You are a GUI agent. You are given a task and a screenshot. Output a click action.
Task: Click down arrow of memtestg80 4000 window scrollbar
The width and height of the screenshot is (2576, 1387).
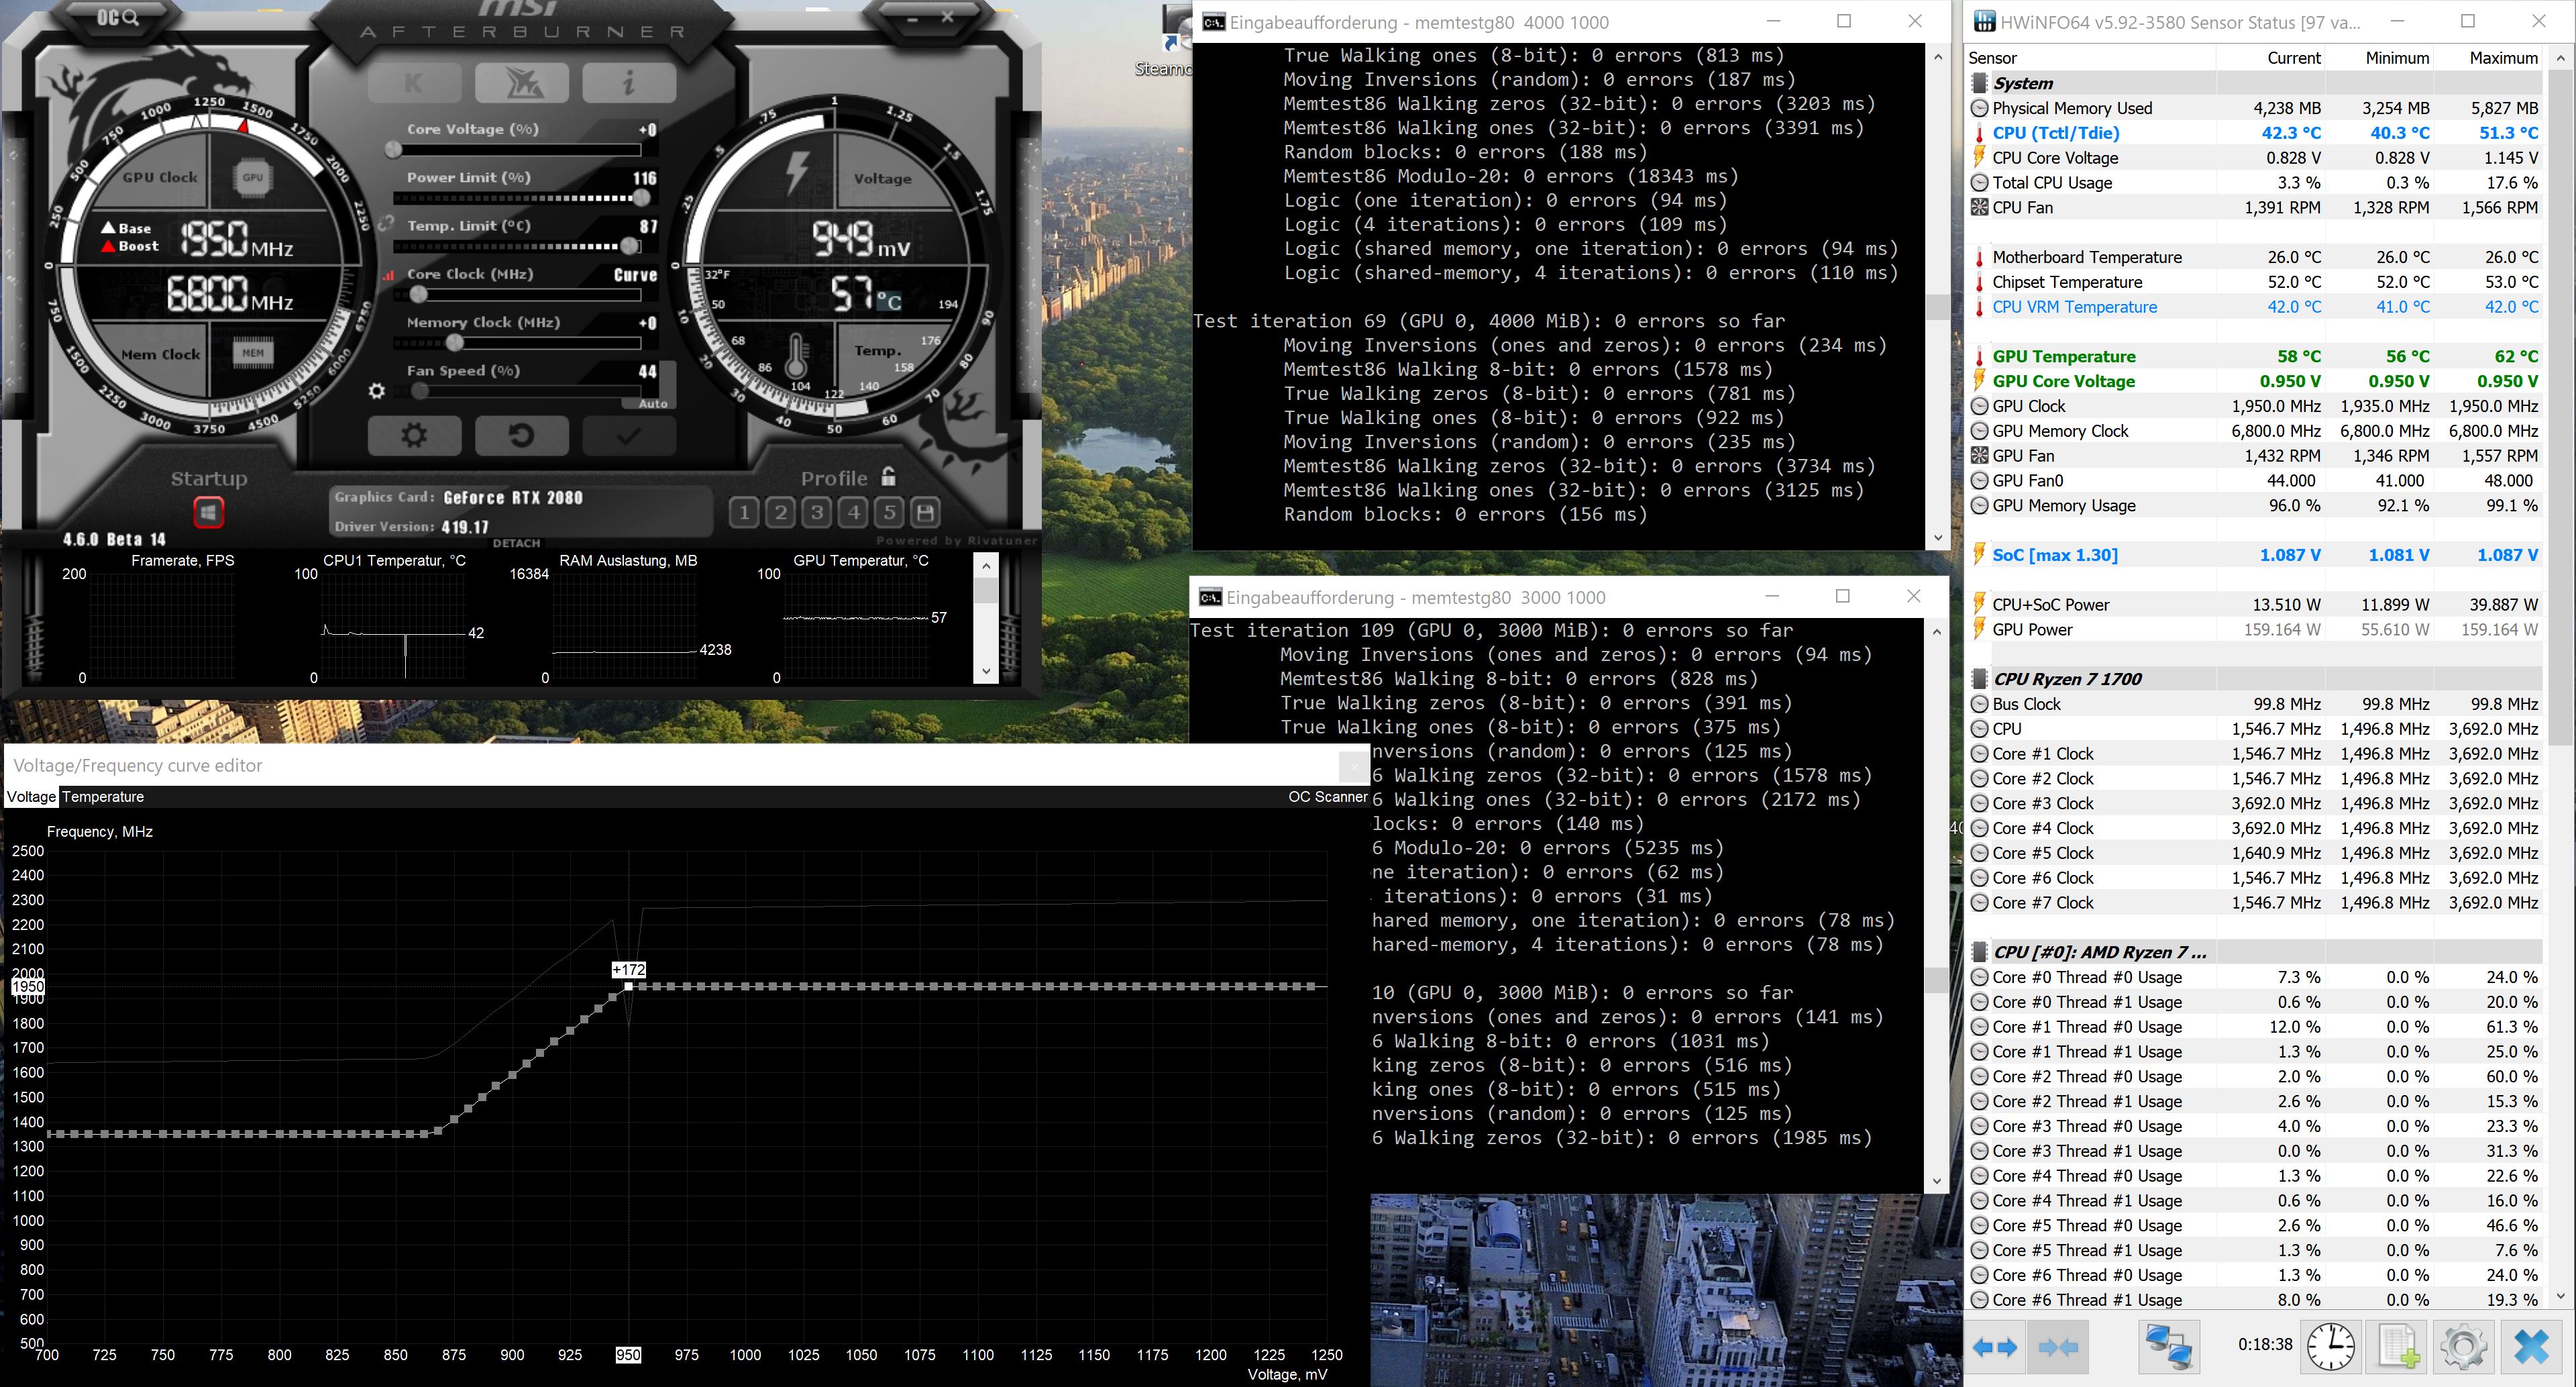(1937, 537)
